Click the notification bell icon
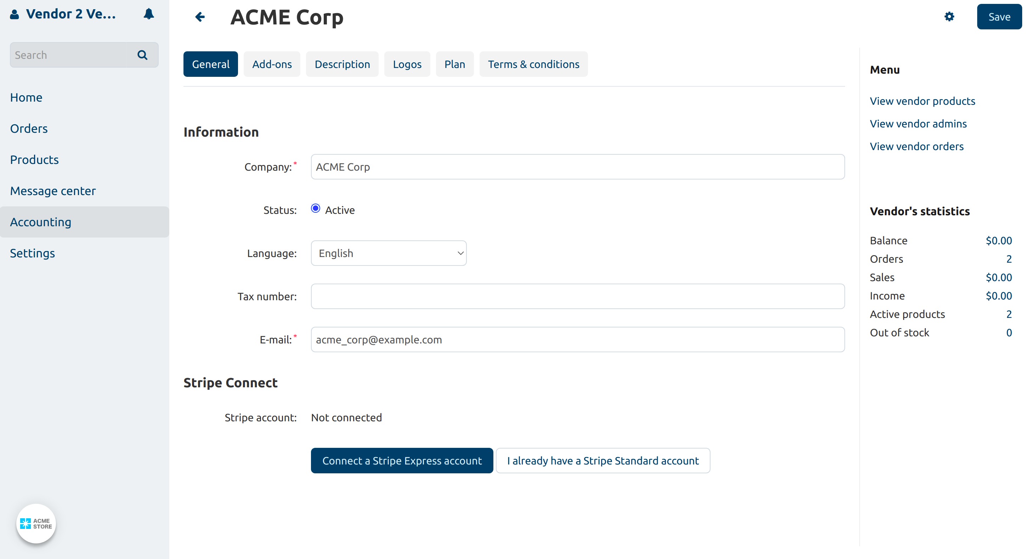1036x559 pixels. coord(148,14)
